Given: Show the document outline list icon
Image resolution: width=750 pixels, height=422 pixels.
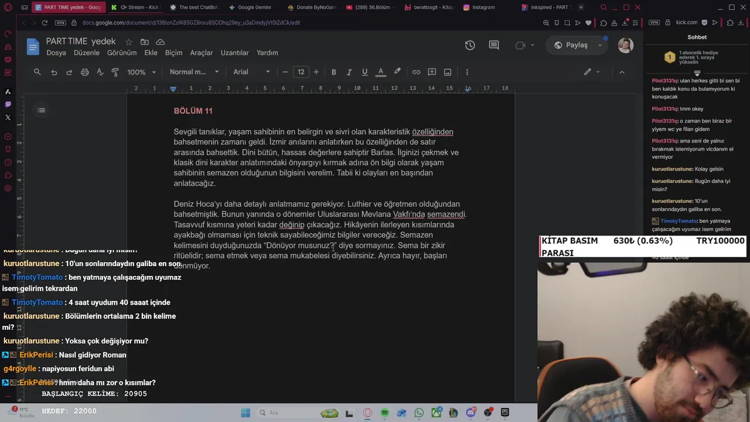Looking at the screenshot, I should pos(41,110).
